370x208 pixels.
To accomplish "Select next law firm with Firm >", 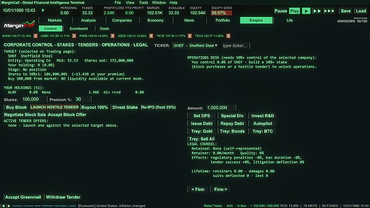I will [x=221, y=189].
